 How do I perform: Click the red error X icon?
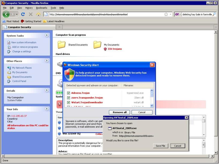point(60,104)
